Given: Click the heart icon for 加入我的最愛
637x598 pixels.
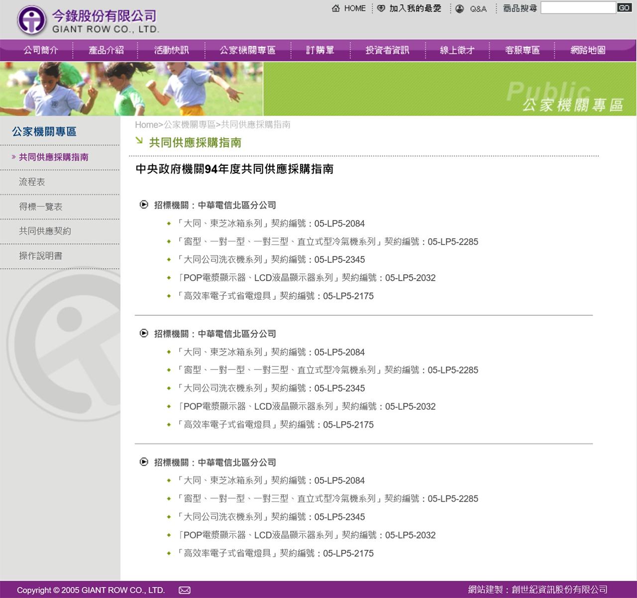Looking at the screenshot, I should click(381, 8).
